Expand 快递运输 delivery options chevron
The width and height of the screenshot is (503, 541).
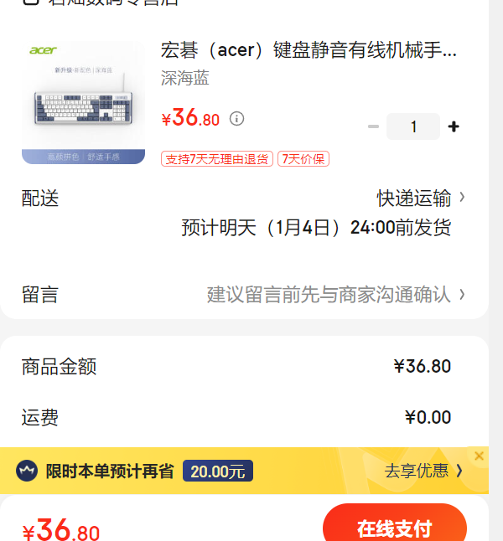462,198
